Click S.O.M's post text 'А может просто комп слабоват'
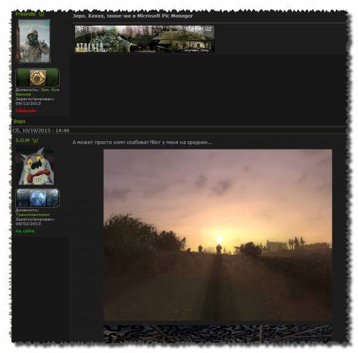Viewport: 358px width, 353px height. point(142,142)
